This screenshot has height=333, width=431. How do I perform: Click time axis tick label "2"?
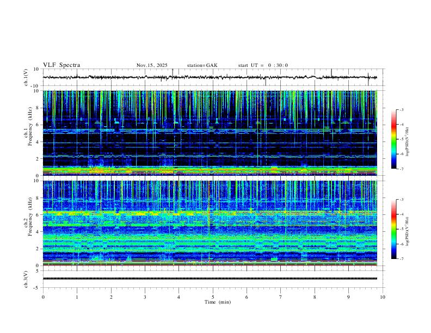[111, 297]
